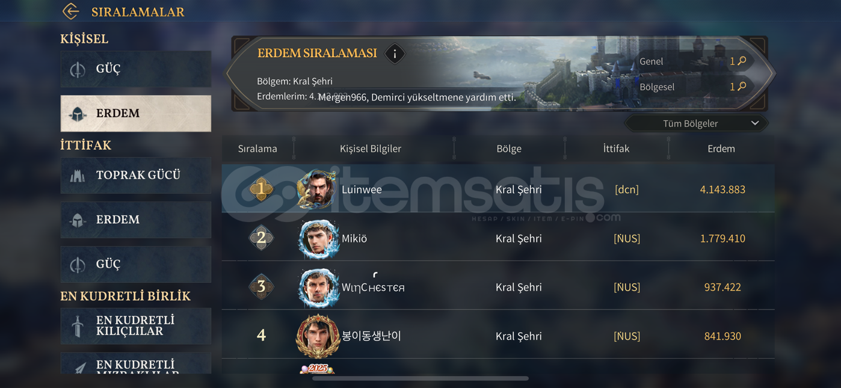
Task: Tap the magnifier next to Genel rank
Action: point(742,61)
